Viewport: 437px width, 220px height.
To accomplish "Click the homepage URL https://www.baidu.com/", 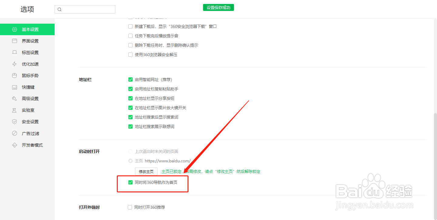I will click(x=168, y=161).
